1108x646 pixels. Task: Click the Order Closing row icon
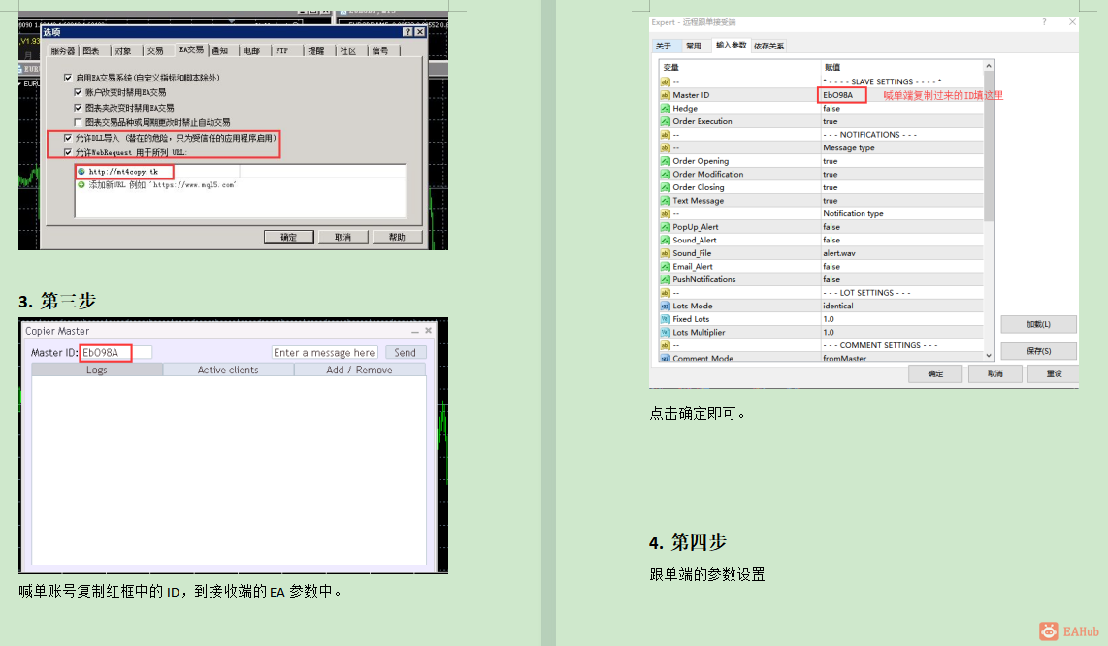tap(665, 187)
